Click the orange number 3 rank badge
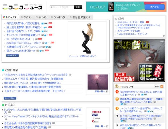The height and width of the screenshot is (129, 168). [x=117, y=109]
